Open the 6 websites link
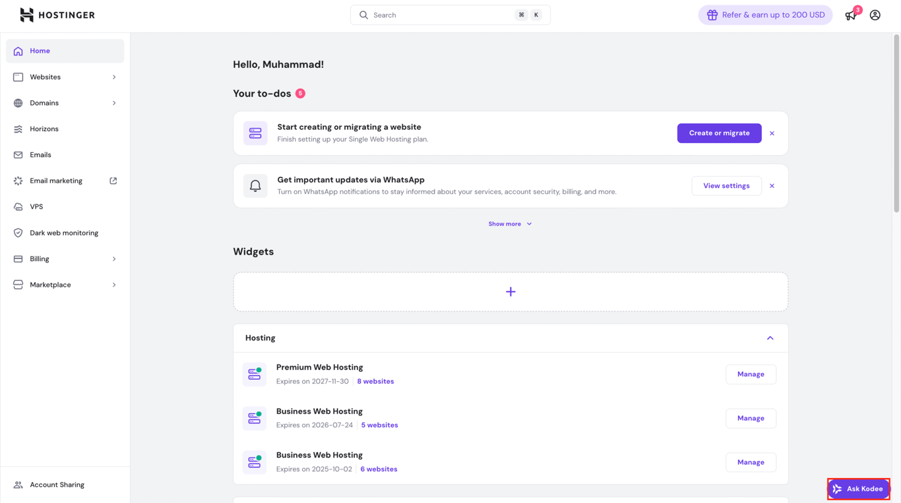 click(379, 469)
